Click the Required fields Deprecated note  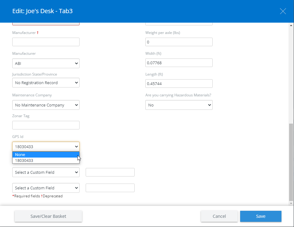(38, 196)
